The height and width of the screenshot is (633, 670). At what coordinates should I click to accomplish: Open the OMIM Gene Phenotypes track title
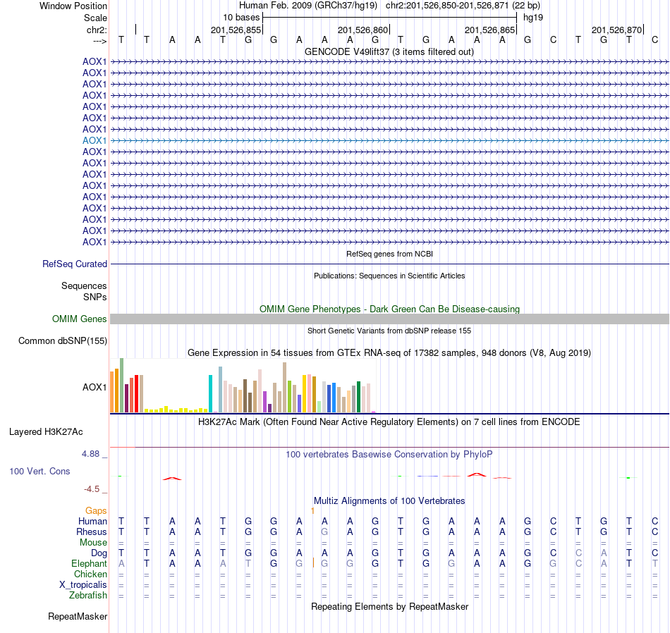coord(389,309)
